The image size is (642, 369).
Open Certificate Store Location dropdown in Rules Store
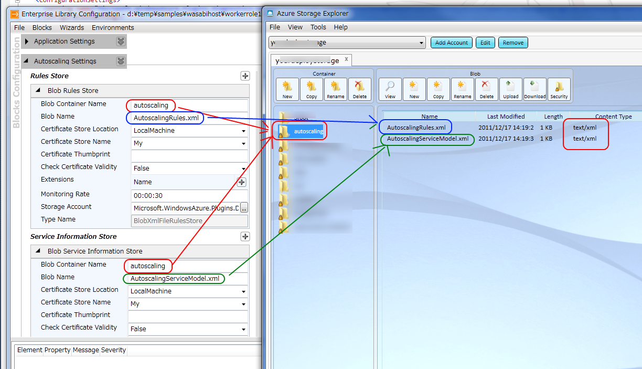tap(243, 131)
